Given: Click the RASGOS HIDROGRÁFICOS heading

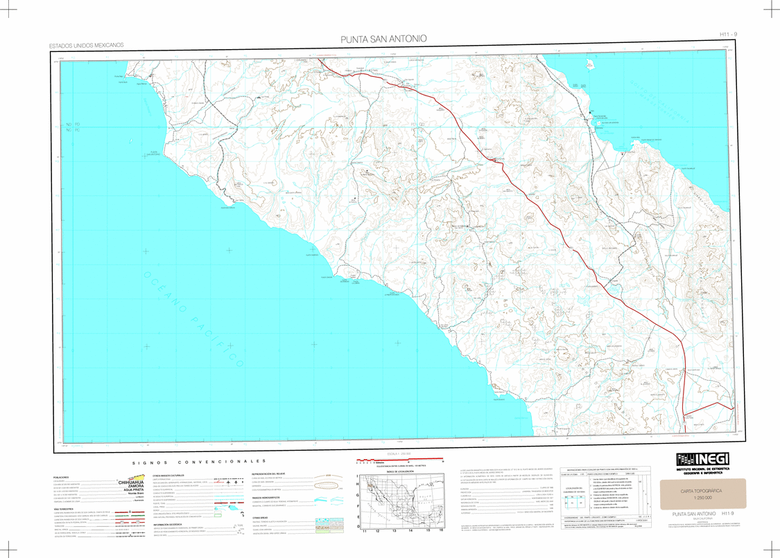Looking at the screenshot, I should pyautogui.click(x=266, y=497).
